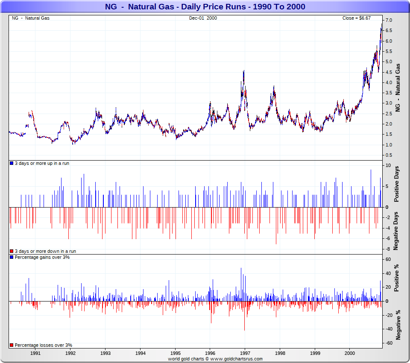410x363 pixels.
Task: Click the 1992 label on the x-axis
Action: pos(70,353)
